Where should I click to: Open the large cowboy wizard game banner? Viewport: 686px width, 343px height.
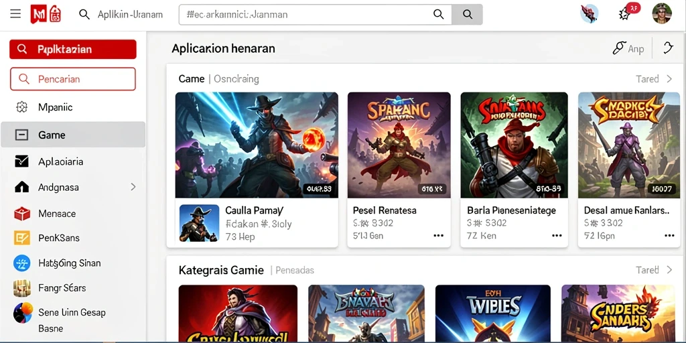257,145
